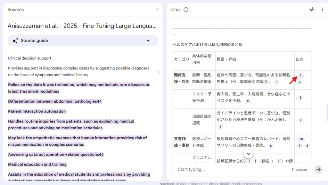
Task: Click citation number 5
Action: [300, 98]
